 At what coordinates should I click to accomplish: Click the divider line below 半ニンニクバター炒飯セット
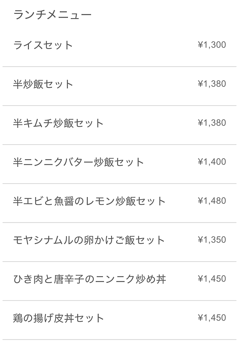click(119, 184)
